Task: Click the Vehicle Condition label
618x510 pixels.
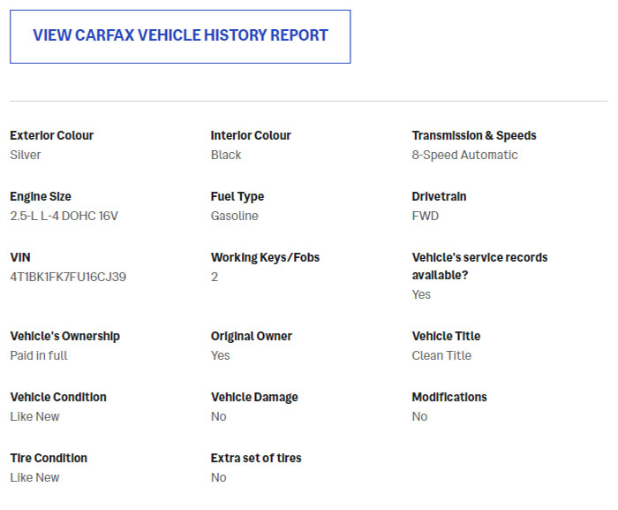Action: pyautogui.click(x=58, y=397)
